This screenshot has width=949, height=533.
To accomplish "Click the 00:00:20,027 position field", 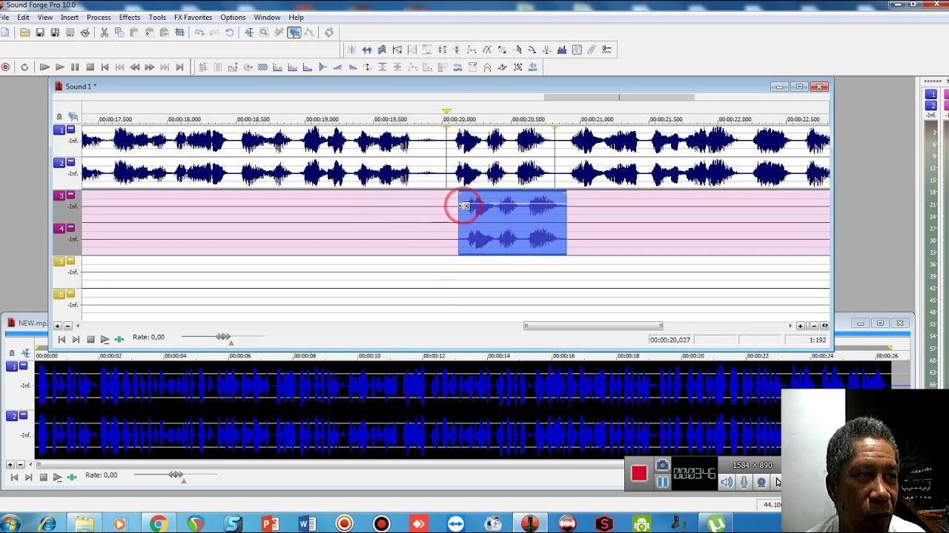I will [x=670, y=340].
